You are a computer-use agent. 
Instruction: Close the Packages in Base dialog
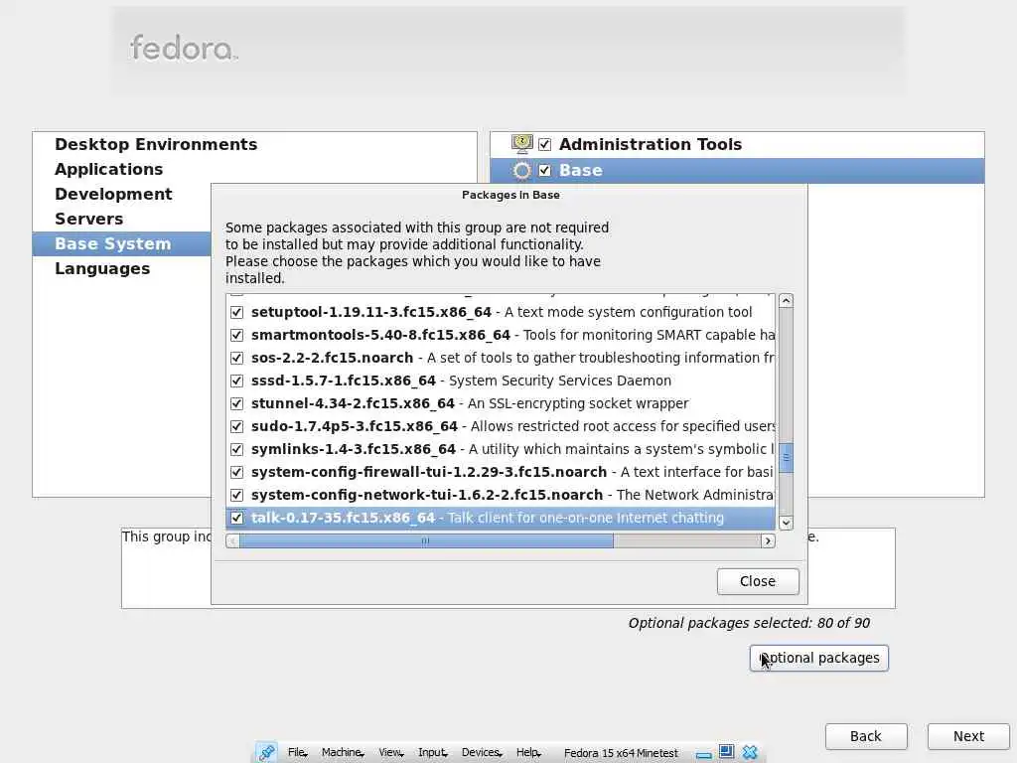(758, 581)
